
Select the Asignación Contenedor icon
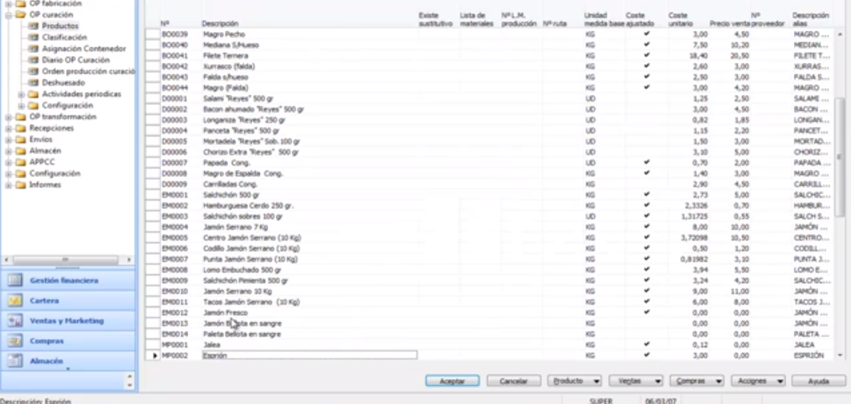point(34,49)
